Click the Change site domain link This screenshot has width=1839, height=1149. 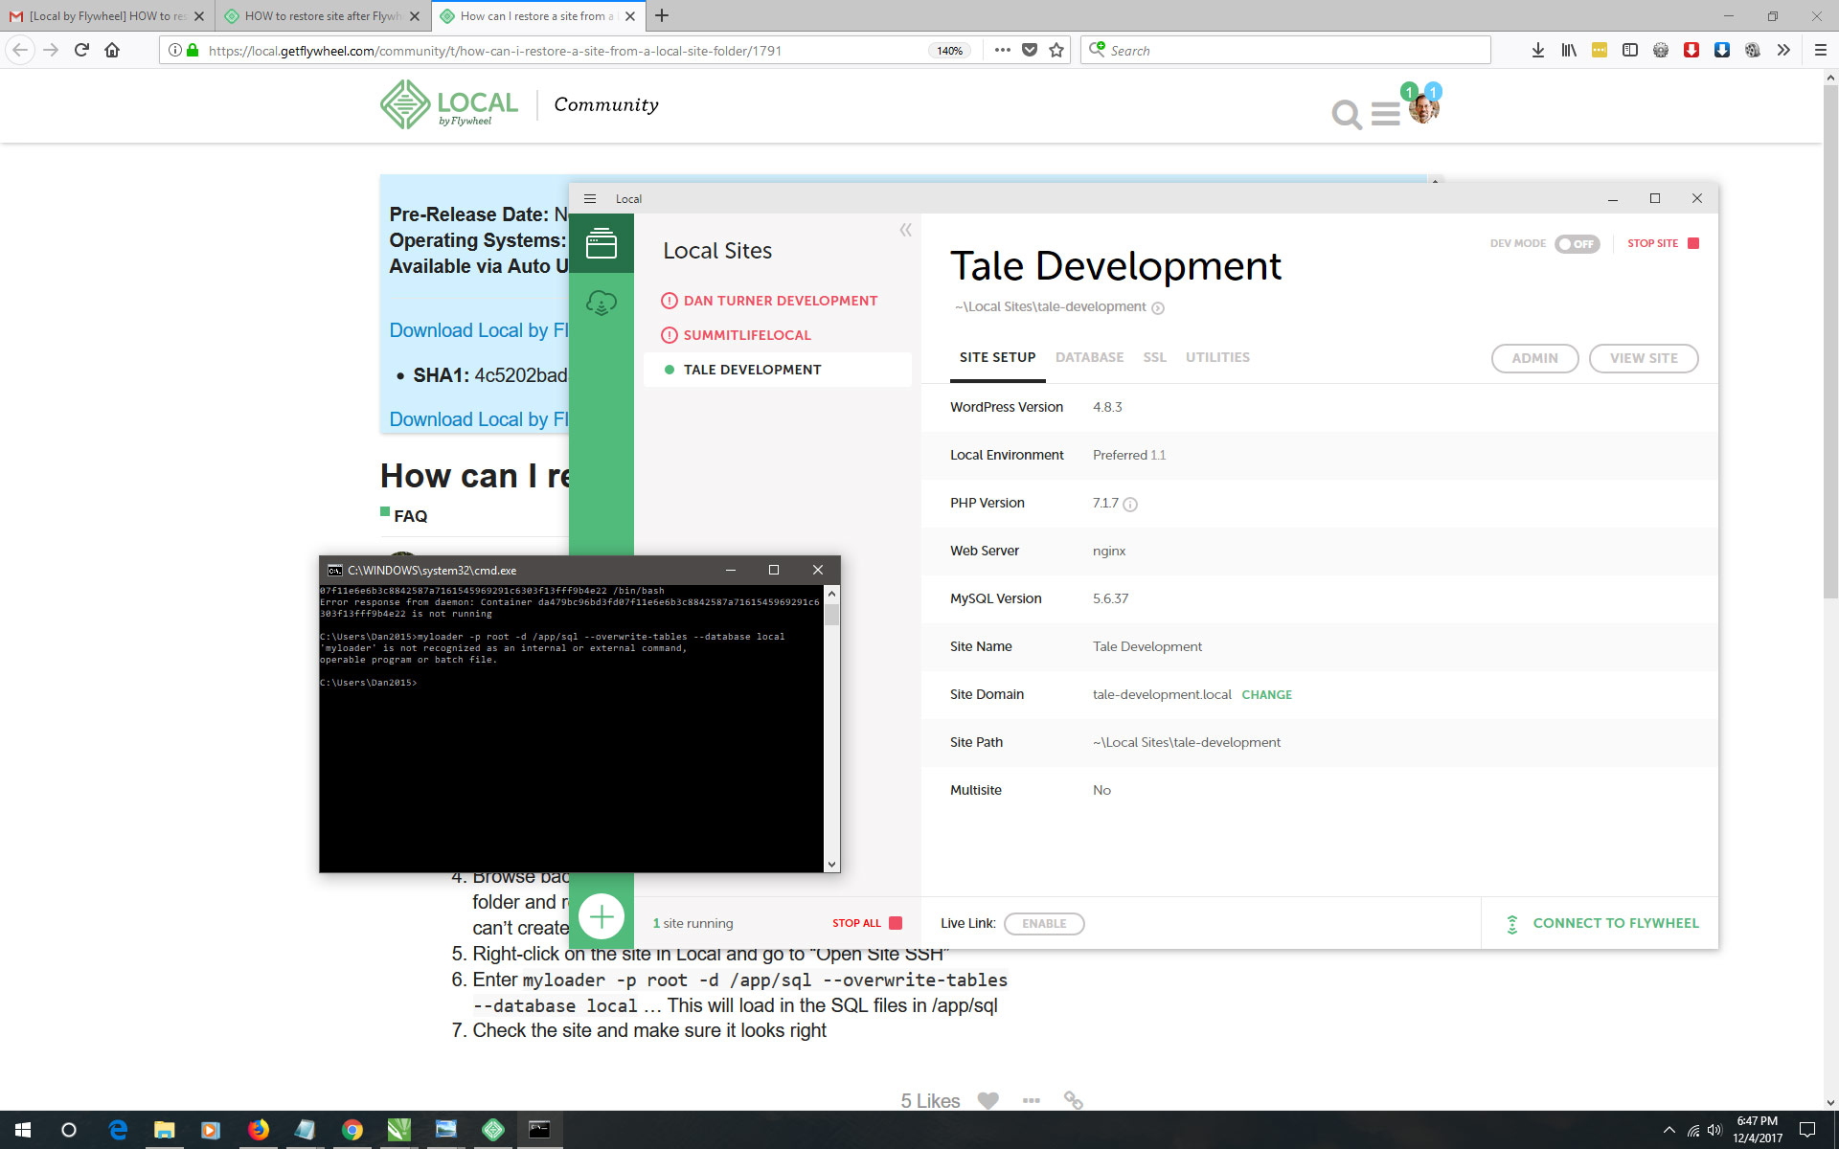(x=1266, y=695)
